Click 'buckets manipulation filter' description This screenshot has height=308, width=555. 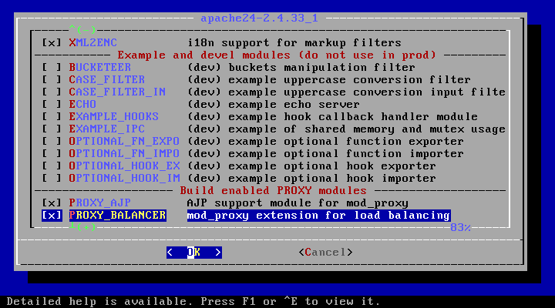[x=321, y=67]
